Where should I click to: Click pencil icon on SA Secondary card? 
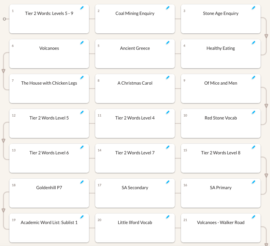(168, 182)
